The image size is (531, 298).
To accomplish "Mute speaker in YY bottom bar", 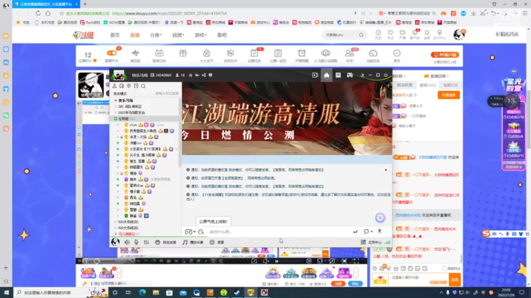I will coord(127,242).
